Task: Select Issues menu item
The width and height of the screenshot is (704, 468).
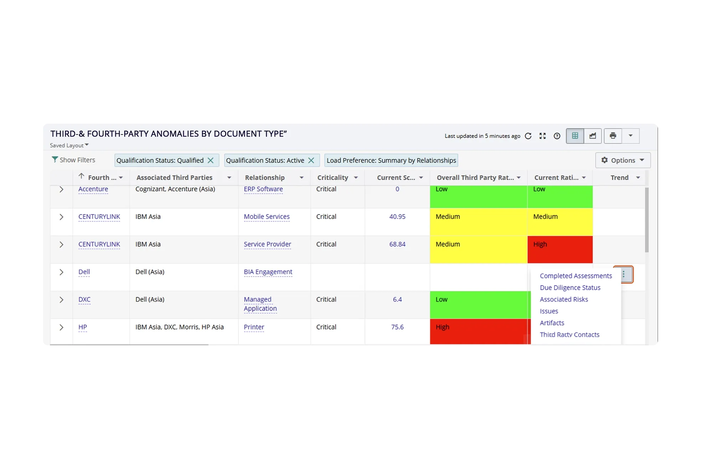Action: pyautogui.click(x=549, y=311)
